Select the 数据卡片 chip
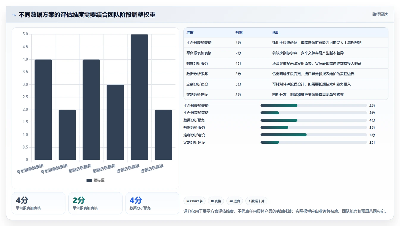The image size is (400, 226). click(x=256, y=201)
